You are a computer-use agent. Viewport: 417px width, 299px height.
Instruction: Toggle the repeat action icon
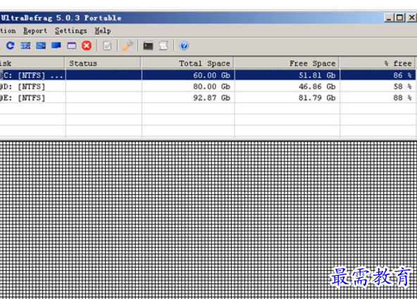(11, 46)
